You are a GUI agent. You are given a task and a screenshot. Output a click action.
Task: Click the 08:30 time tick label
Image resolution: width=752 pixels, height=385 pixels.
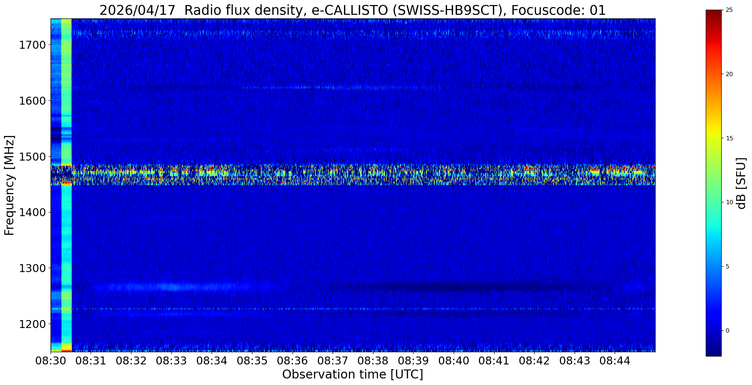pyautogui.click(x=51, y=361)
